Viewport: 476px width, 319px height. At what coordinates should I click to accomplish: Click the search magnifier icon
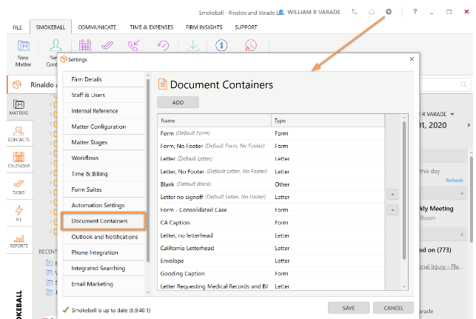click(463, 84)
